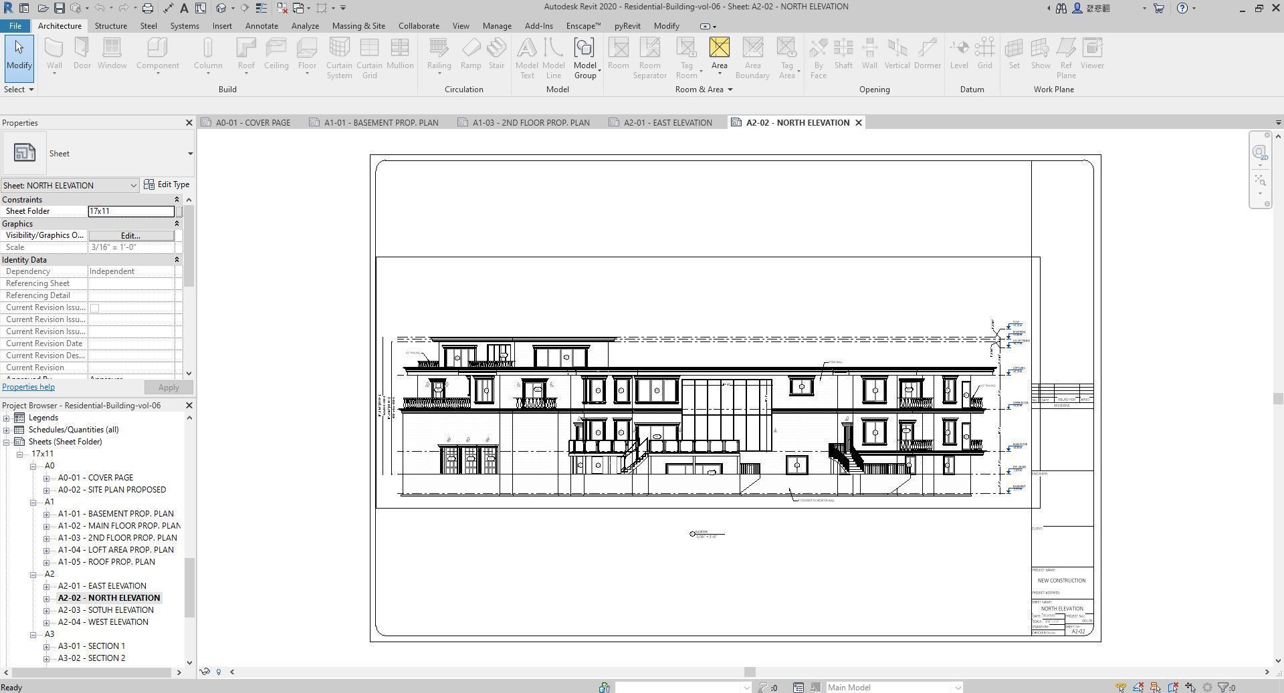Select the Dormer opening tool
The width and height of the screenshot is (1284, 693).
tap(927, 54)
